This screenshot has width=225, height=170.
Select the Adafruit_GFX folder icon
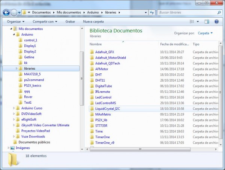click(x=92, y=52)
